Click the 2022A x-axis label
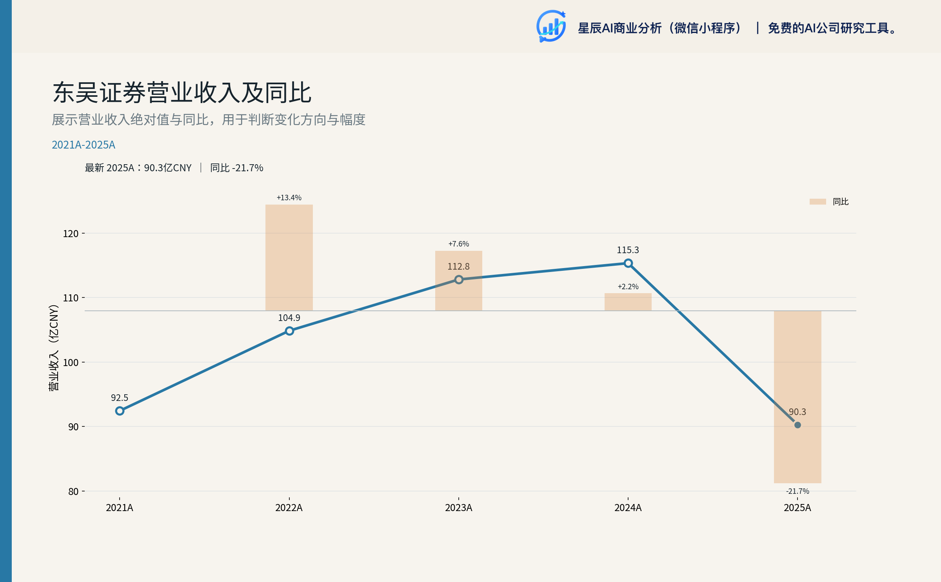The height and width of the screenshot is (582, 941). click(289, 508)
